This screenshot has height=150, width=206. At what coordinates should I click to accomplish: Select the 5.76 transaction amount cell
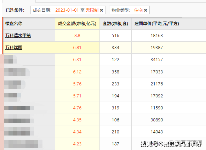pos(77,84)
